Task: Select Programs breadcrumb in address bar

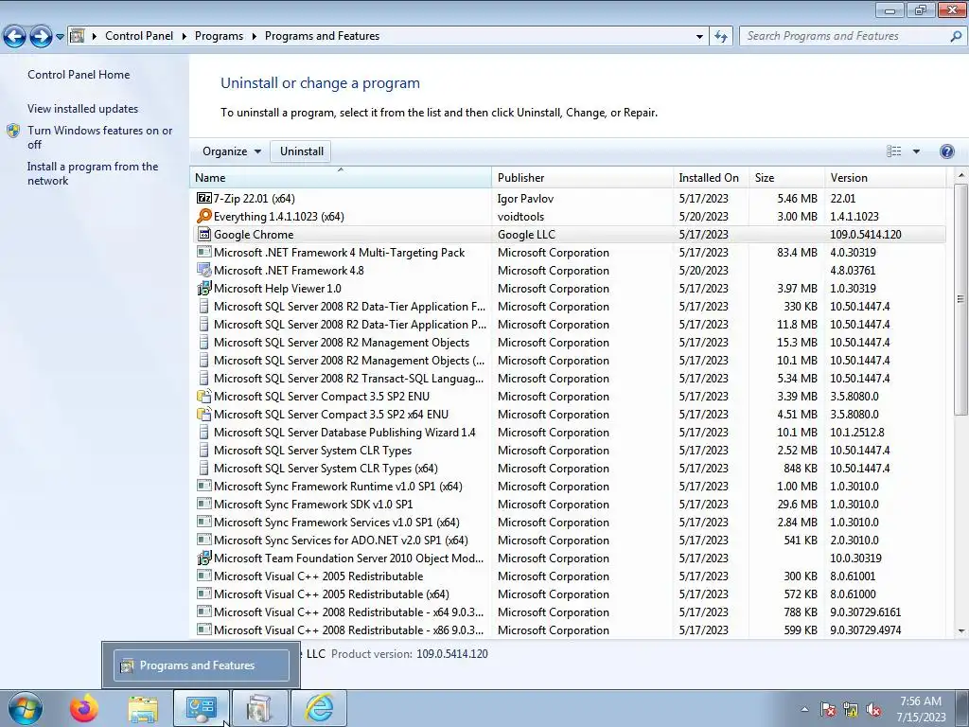Action: tap(219, 36)
